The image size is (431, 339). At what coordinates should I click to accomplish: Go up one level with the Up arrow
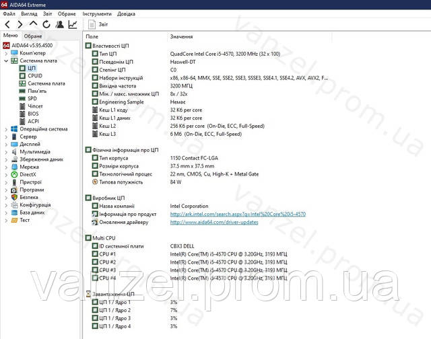tap(33, 25)
